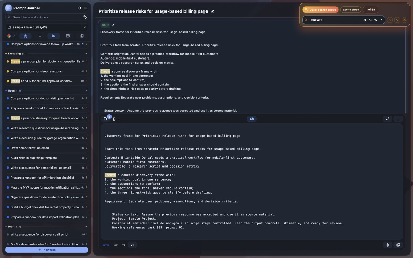Open task Compare options for invoice follow-up workflow
The image size is (413, 258).
46,44
